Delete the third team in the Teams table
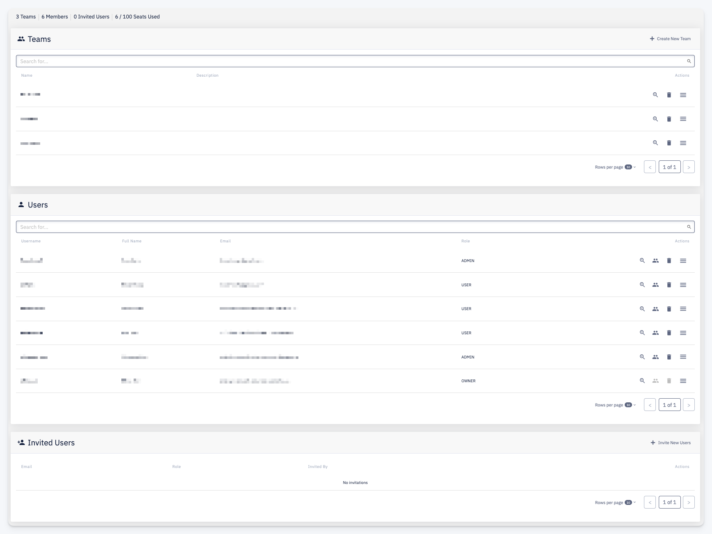712x534 pixels. [669, 143]
